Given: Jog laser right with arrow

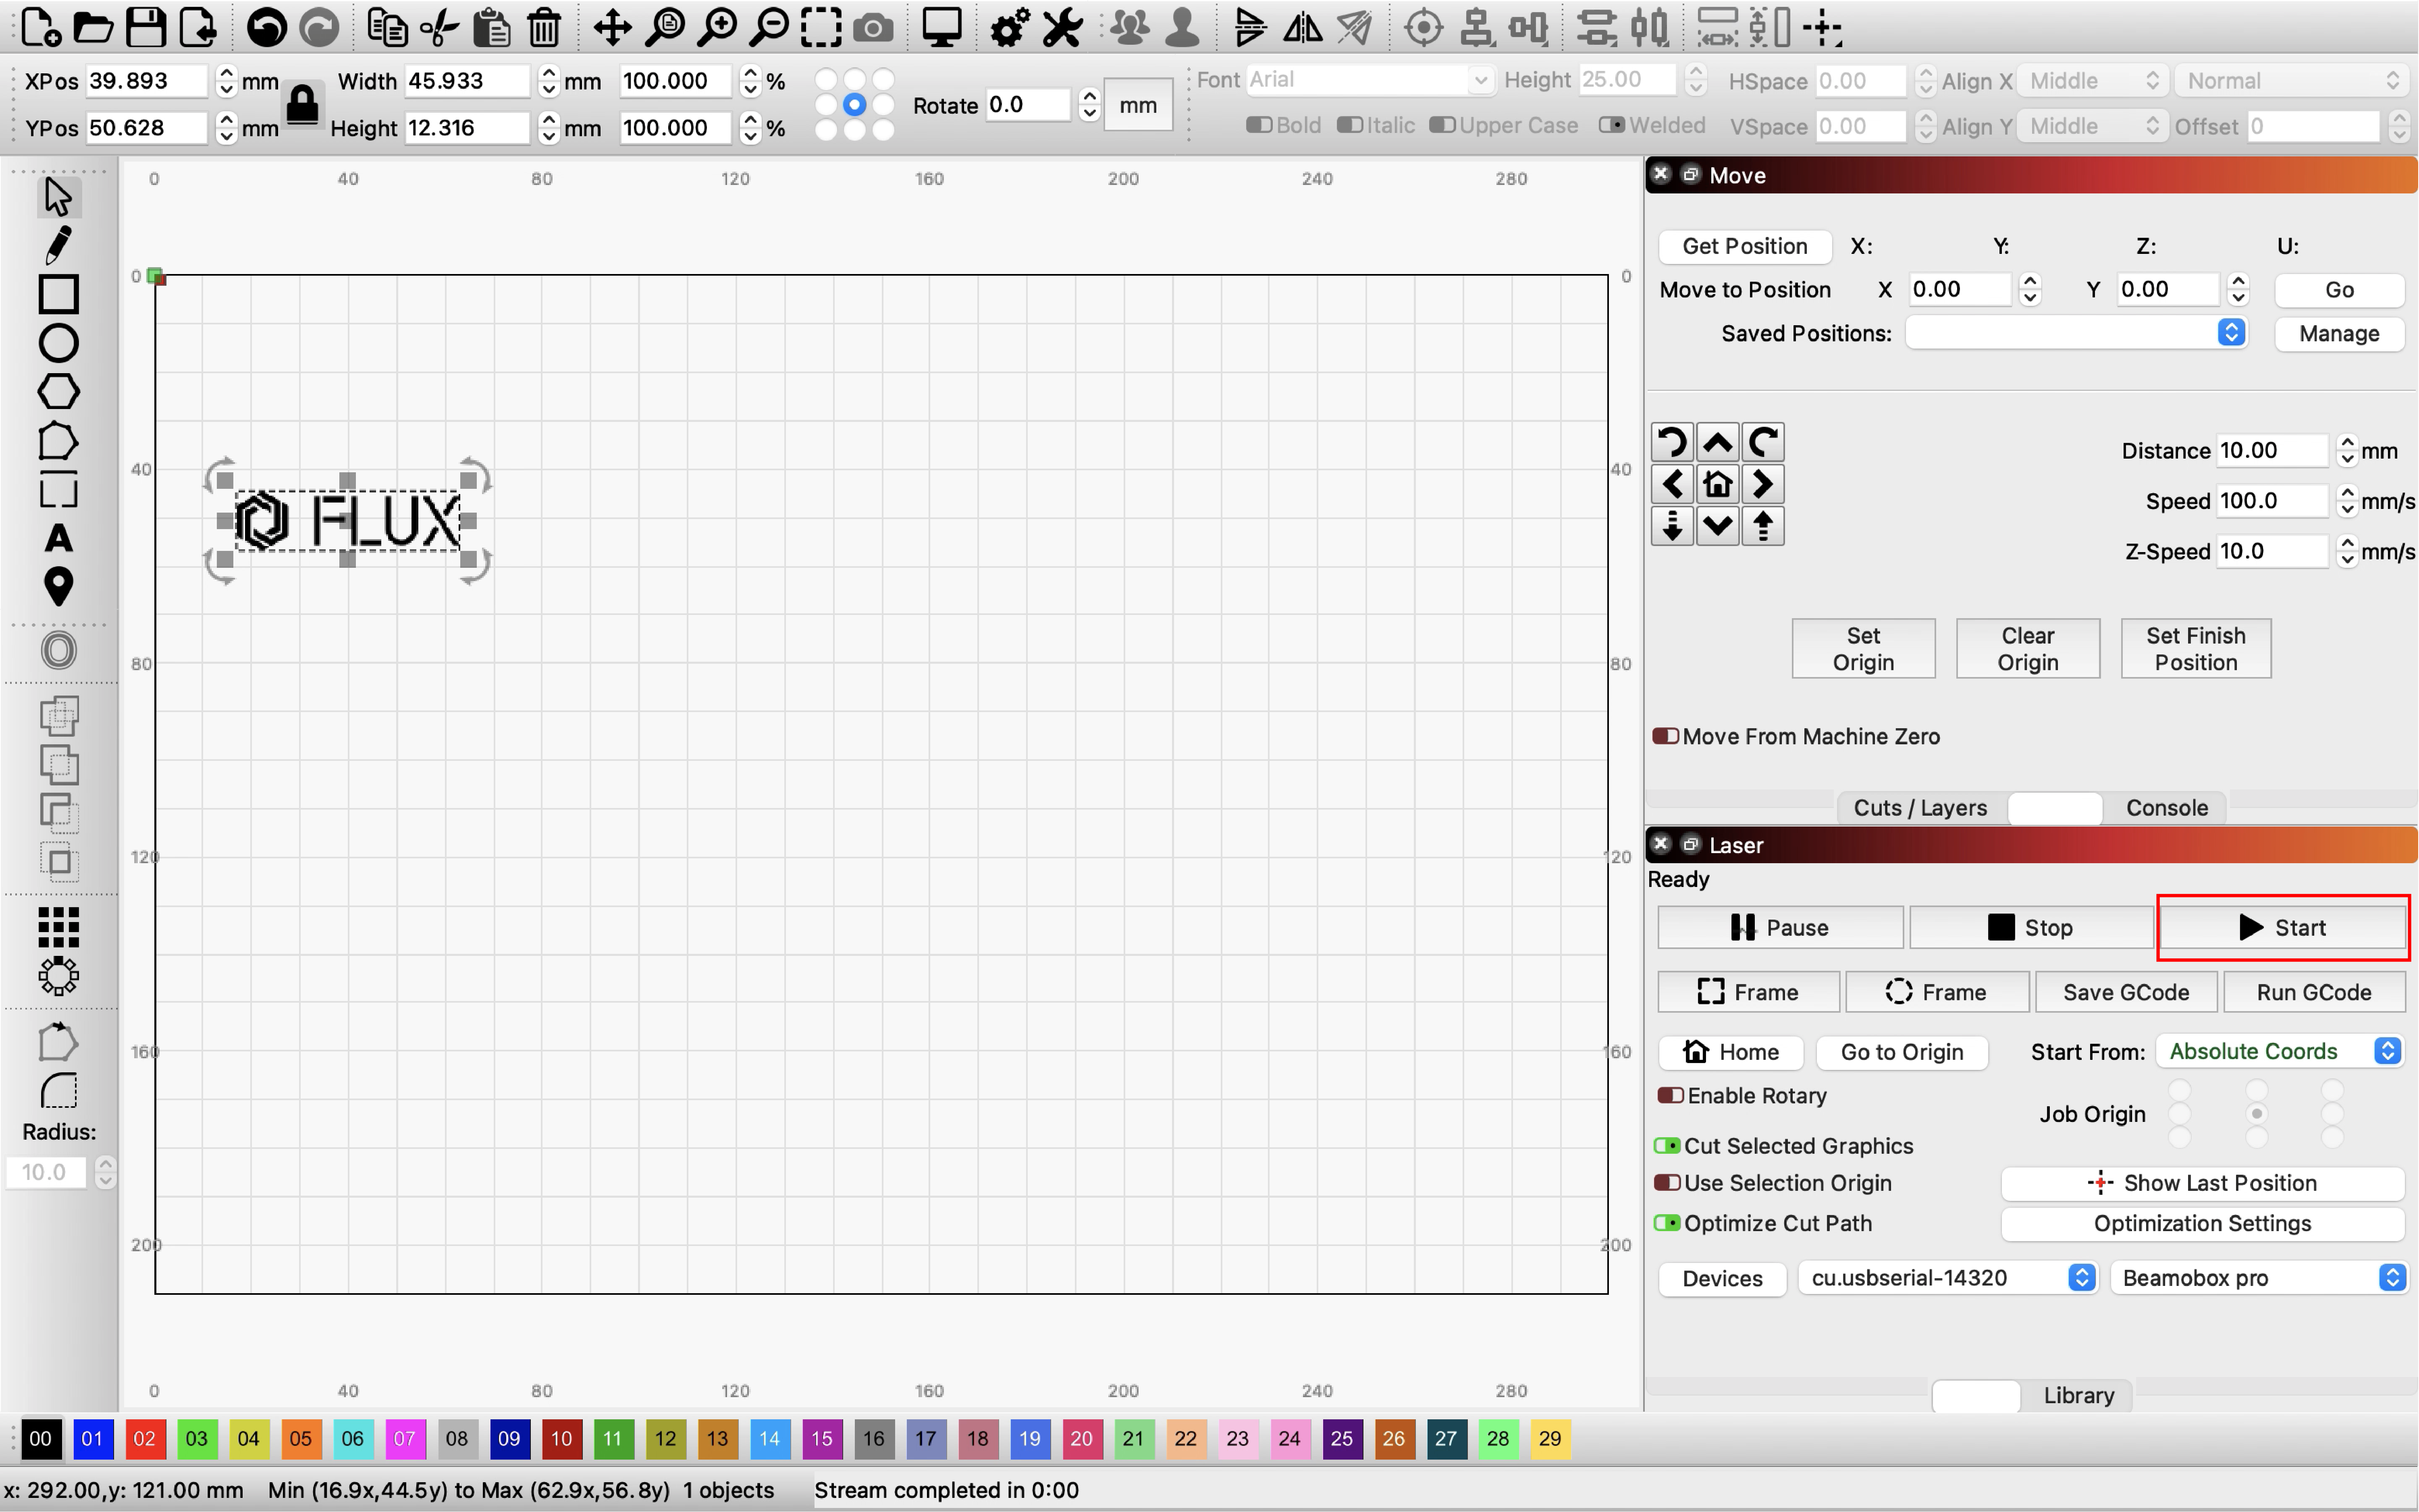Looking at the screenshot, I should coord(1762,484).
